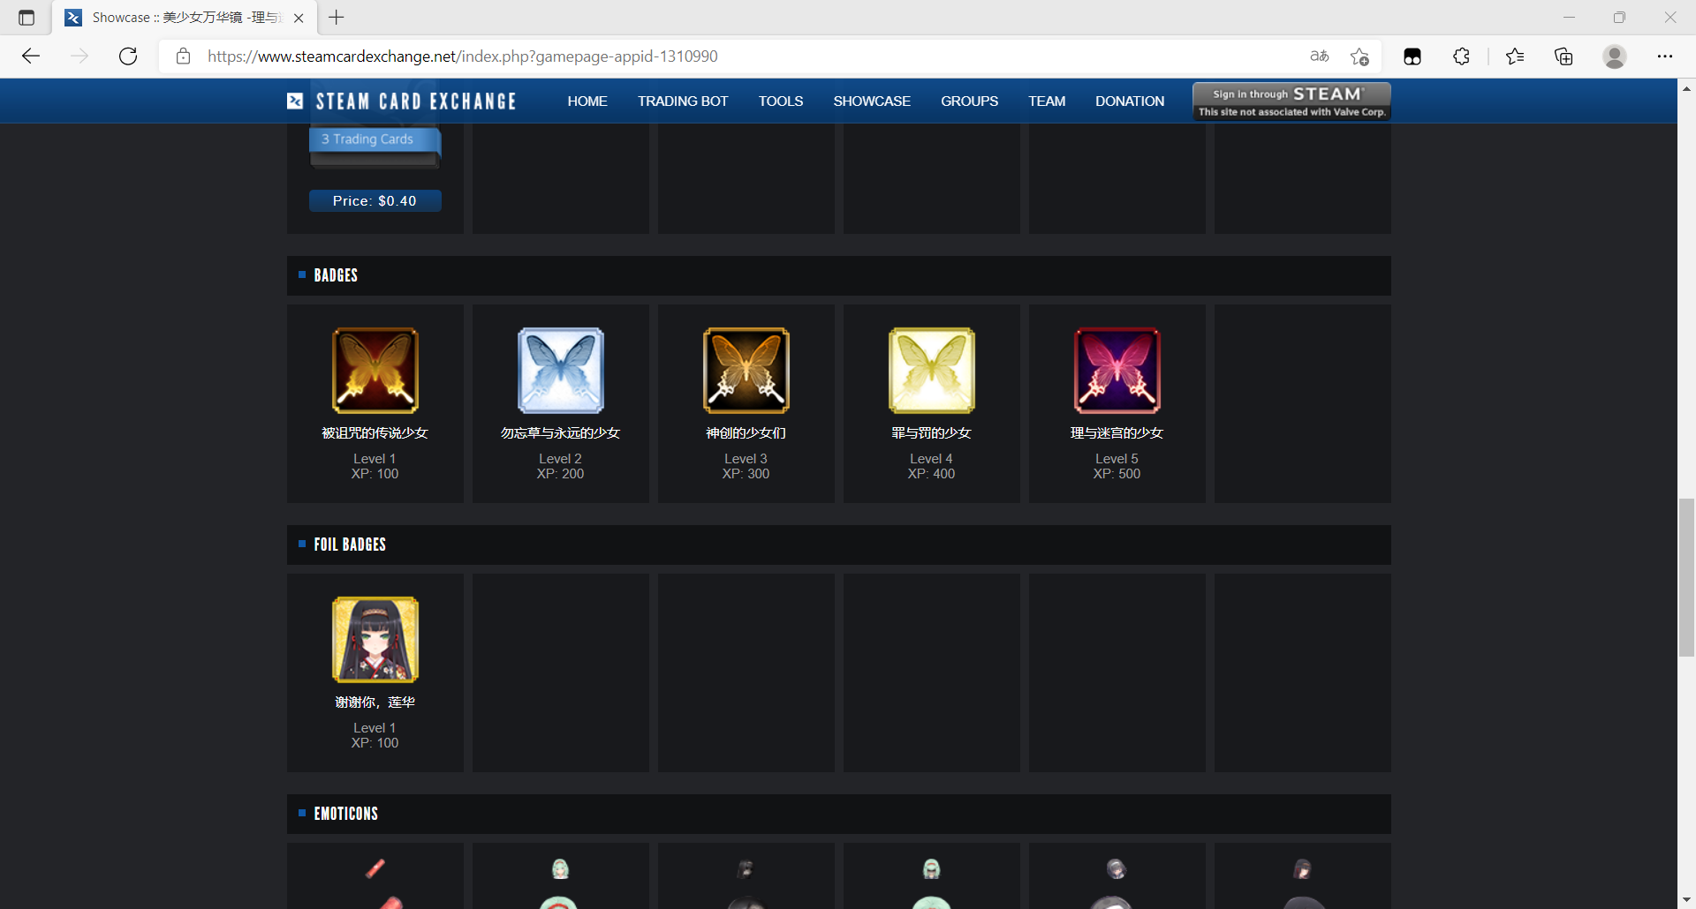Add this page to favorites star icon
1696x909 pixels.
coord(1359,56)
